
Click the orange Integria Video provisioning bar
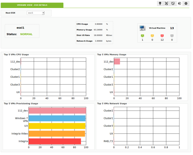point(57,134)
